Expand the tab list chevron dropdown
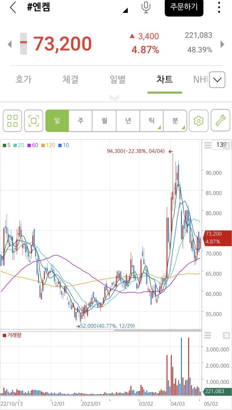This screenshot has height=410, width=232. [x=217, y=80]
